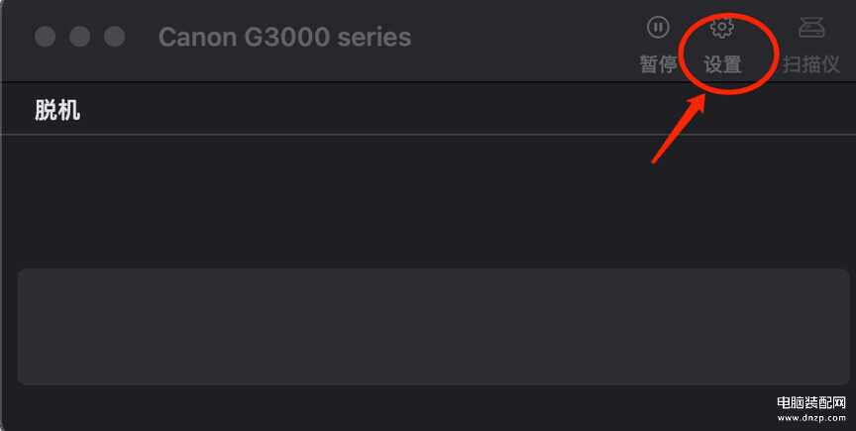Viewport: 856px width, 431px height.
Task: Open printer Settings via gear icon
Action: tap(722, 28)
